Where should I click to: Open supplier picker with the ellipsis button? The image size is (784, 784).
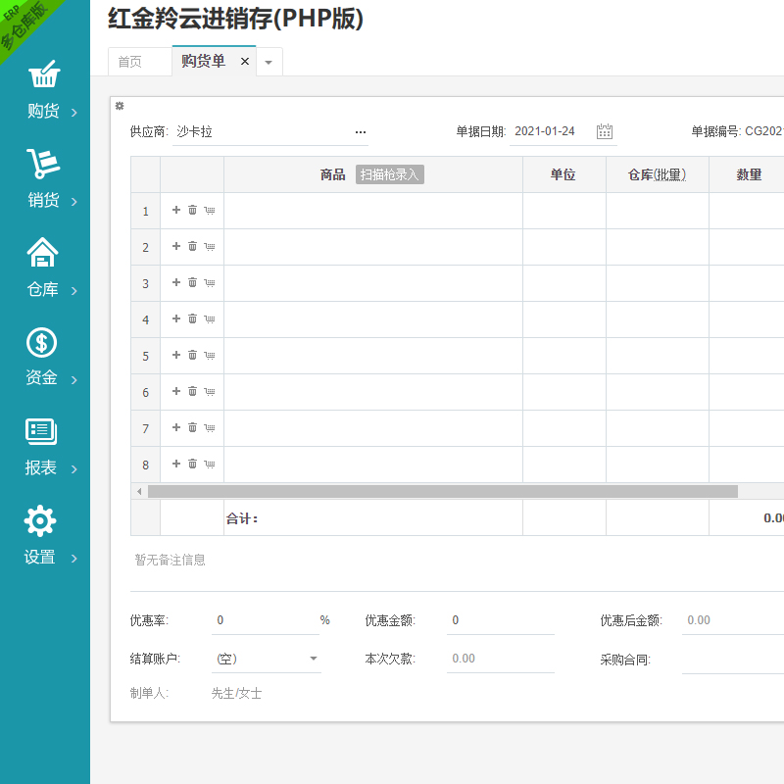tap(360, 131)
